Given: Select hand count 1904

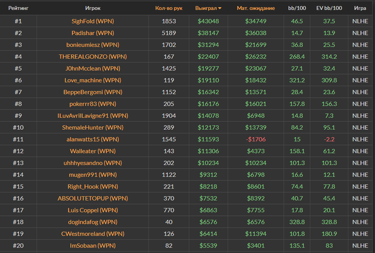Looking at the screenshot, I should 169,116.
